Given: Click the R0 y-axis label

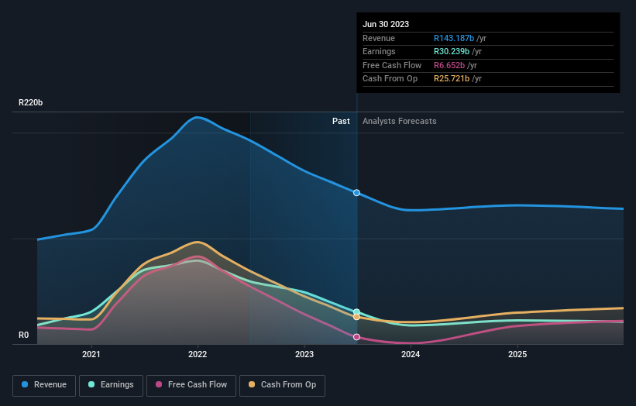Looking at the screenshot, I should pos(23,335).
